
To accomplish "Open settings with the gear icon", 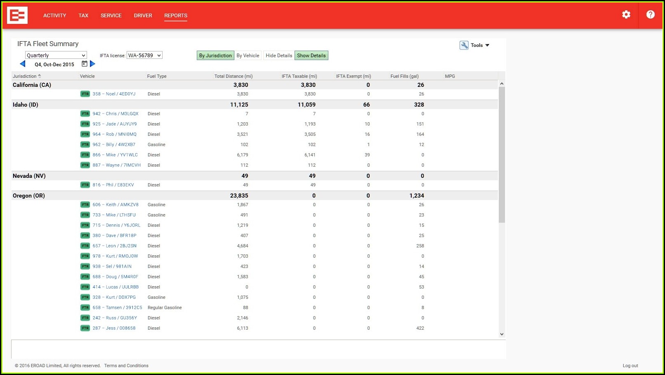I will click(x=626, y=15).
